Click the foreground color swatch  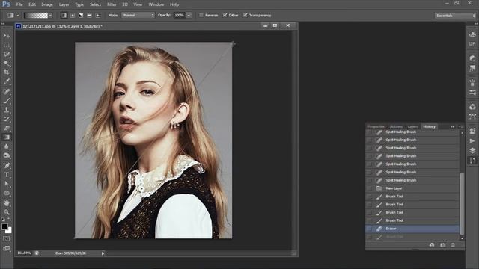pos(4,226)
